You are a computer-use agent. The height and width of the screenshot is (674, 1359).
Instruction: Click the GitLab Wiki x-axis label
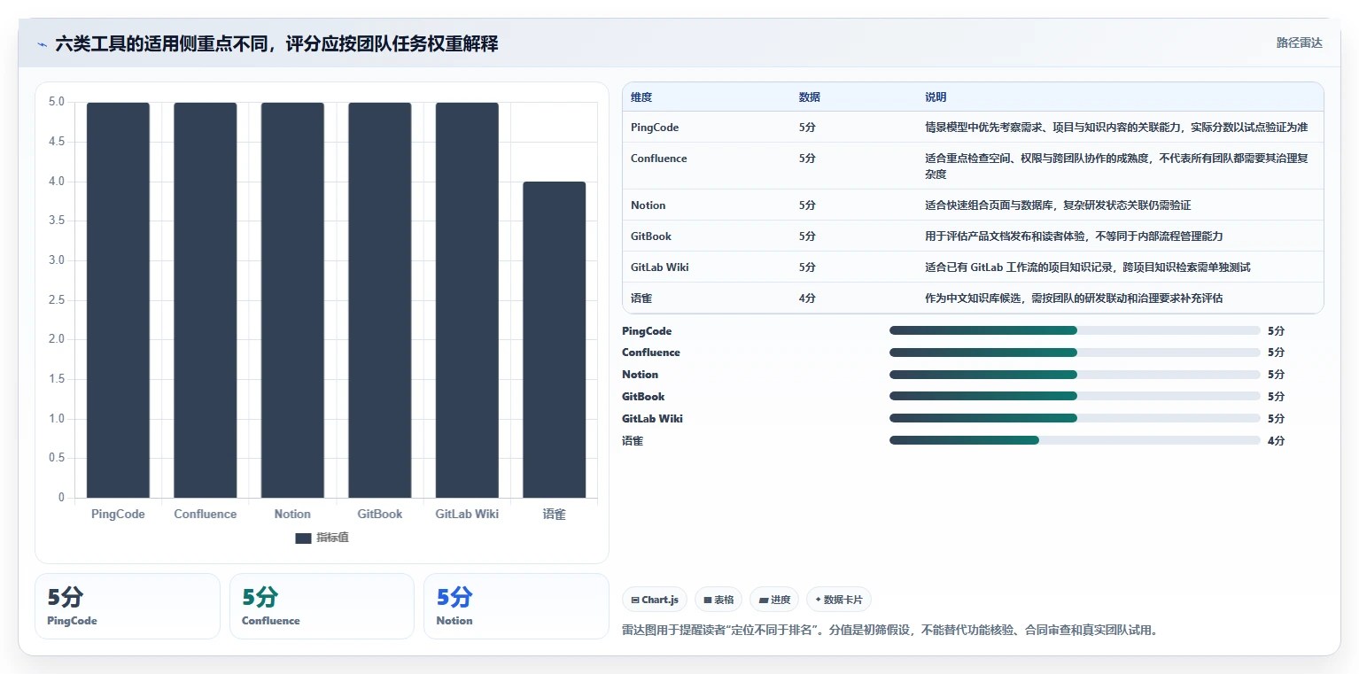467,515
